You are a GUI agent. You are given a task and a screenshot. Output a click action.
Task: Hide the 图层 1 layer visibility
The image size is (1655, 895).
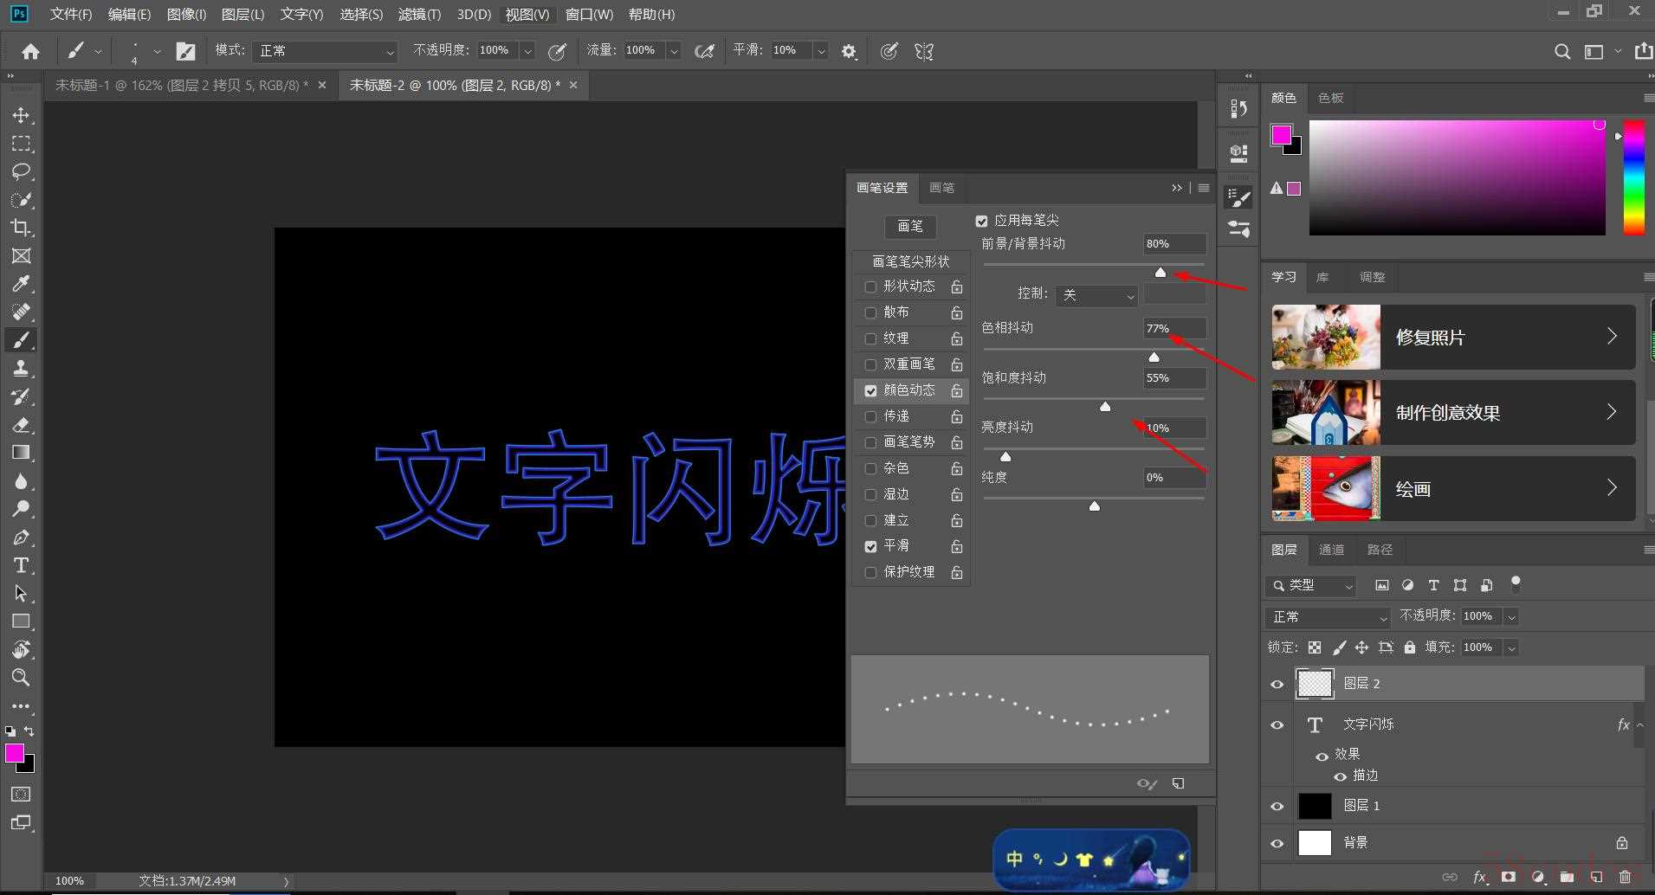[1277, 806]
